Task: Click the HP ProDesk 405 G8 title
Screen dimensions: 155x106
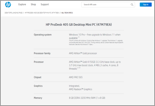Action: (x=79, y=24)
